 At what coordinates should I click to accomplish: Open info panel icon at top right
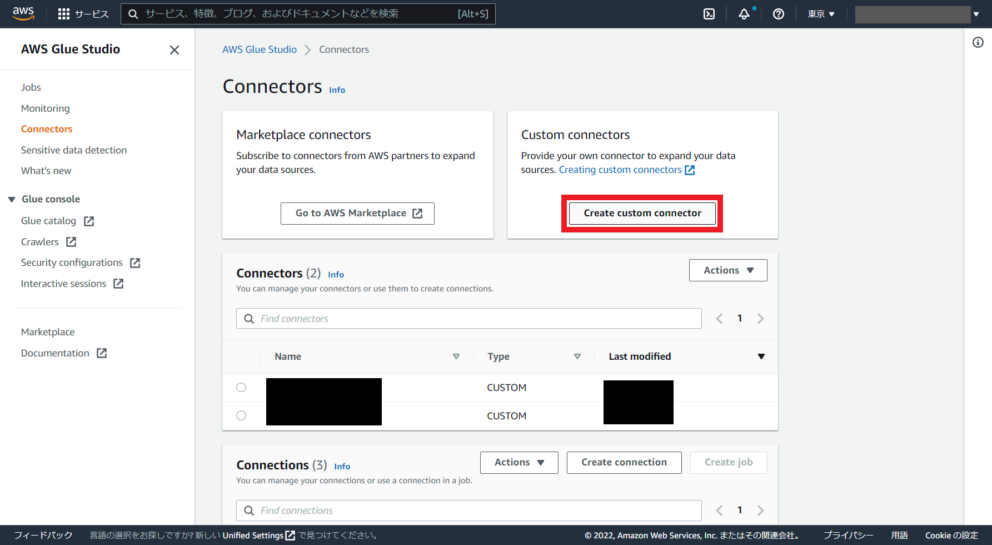pyautogui.click(x=978, y=42)
